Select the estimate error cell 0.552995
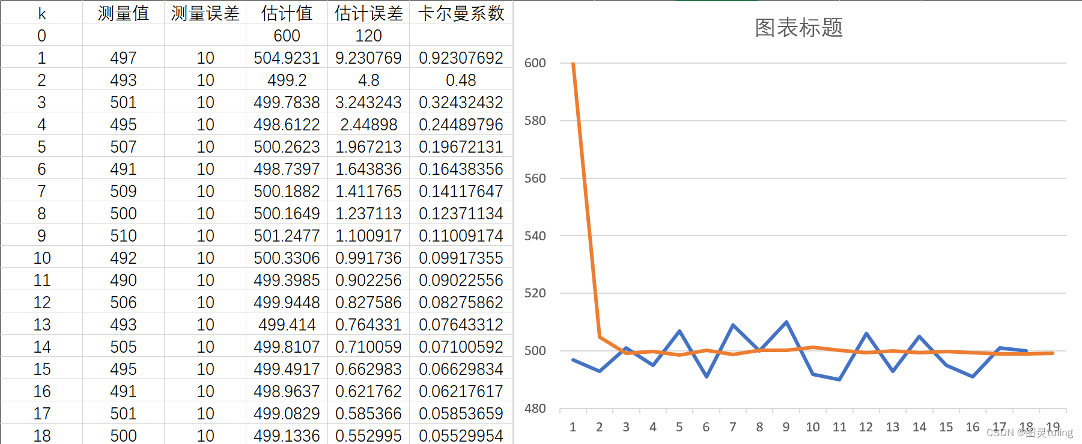The width and height of the screenshot is (1082, 444). [x=368, y=435]
